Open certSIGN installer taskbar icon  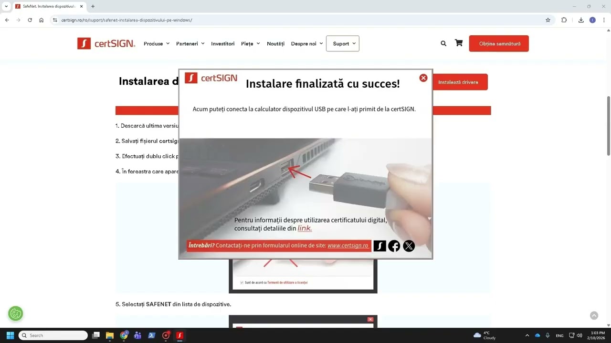pyautogui.click(x=180, y=335)
